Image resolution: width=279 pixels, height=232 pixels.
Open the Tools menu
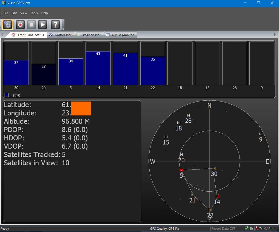click(34, 13)
